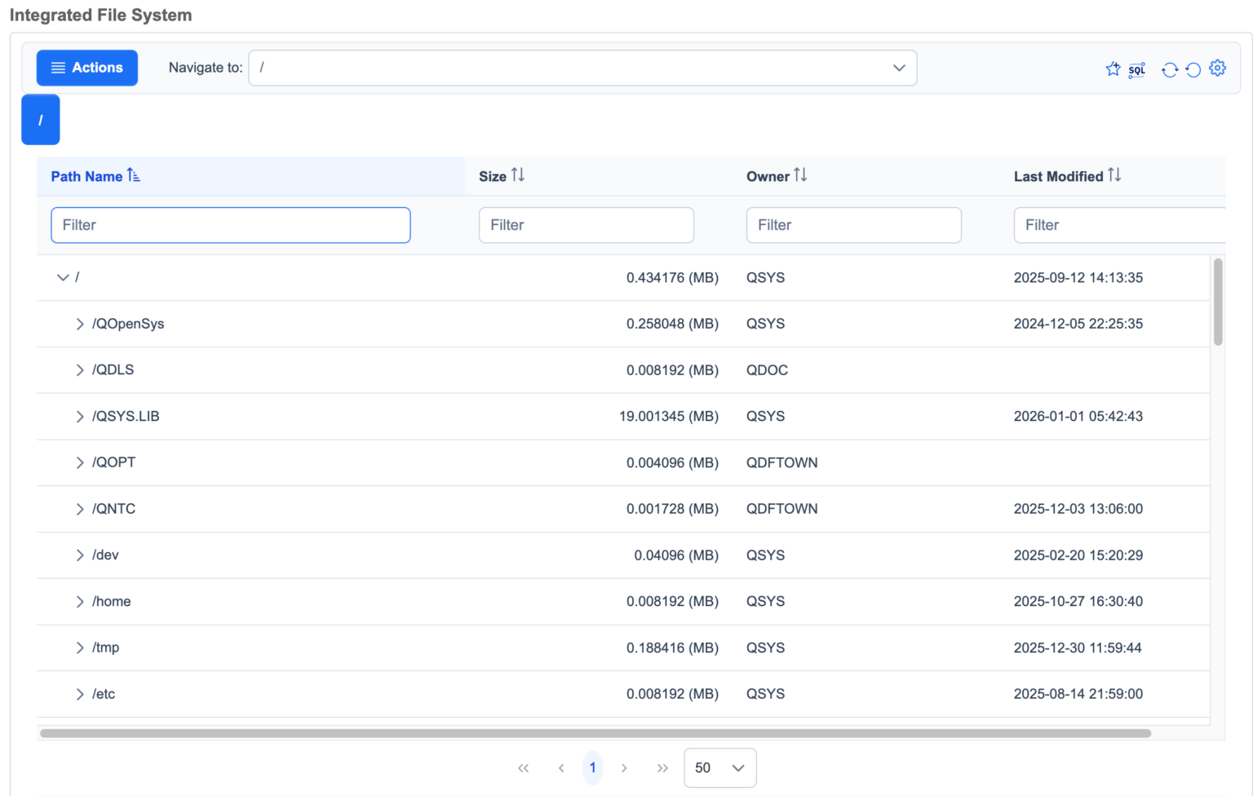Collapse the root / folder
This screenshot has width=1253, height=796.
pyautogui.click(x=63, y=277)
